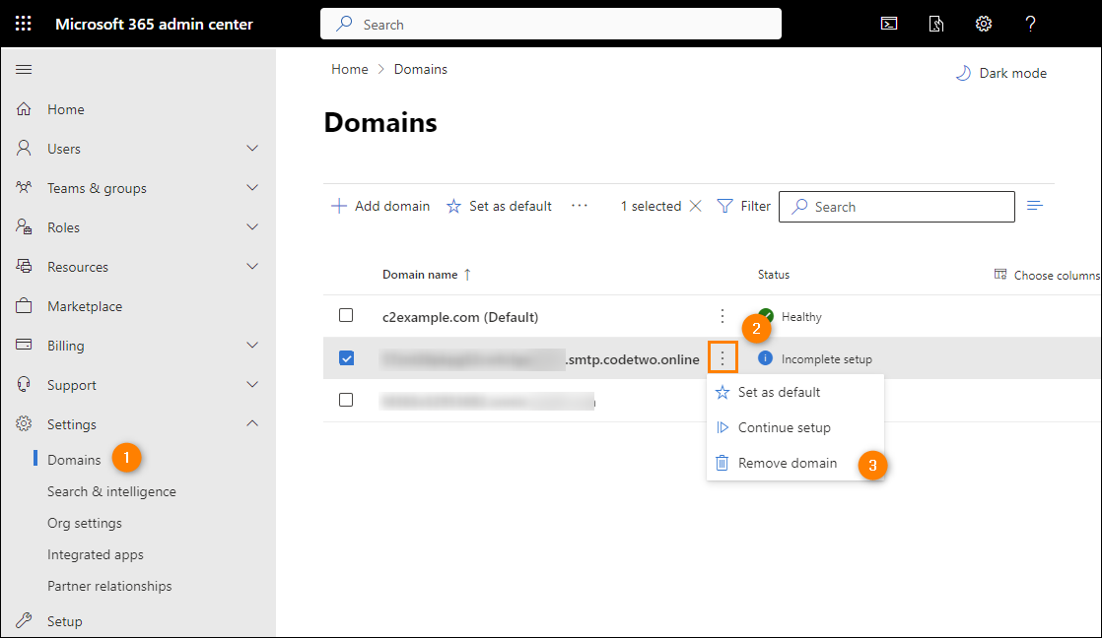1102x638 pixels.
Task: Collapse the navigation hamburger menu
Action: [x=24, y=70]
